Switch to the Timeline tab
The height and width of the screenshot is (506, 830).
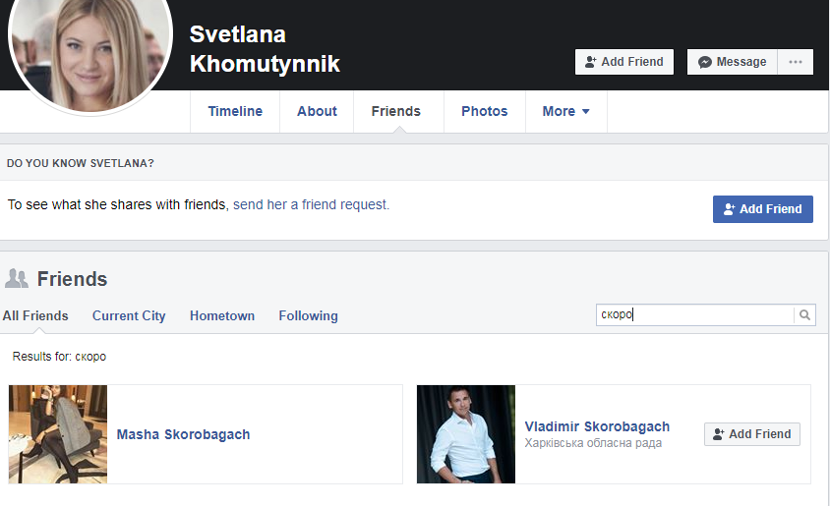coord(235,111)
